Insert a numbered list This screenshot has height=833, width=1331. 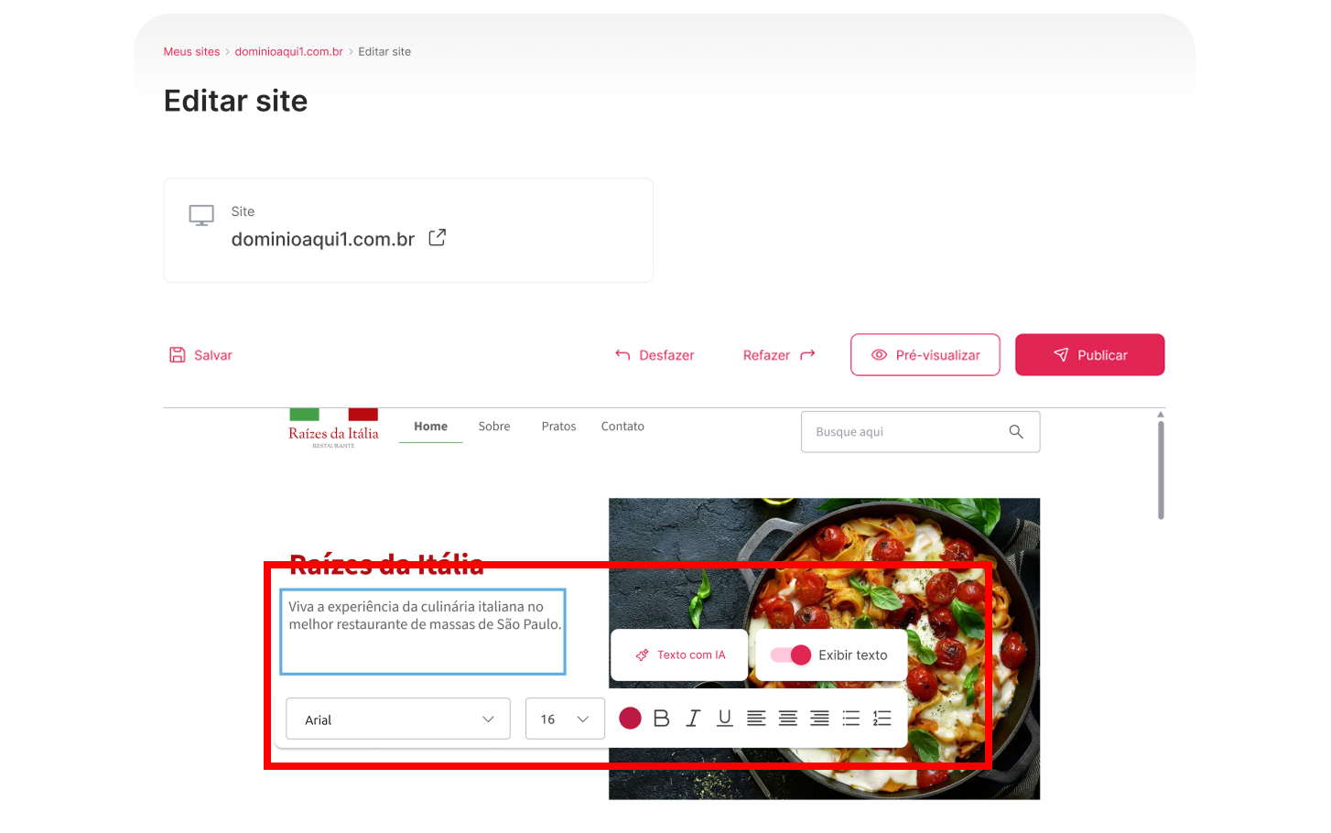click(x=882, y=719)
